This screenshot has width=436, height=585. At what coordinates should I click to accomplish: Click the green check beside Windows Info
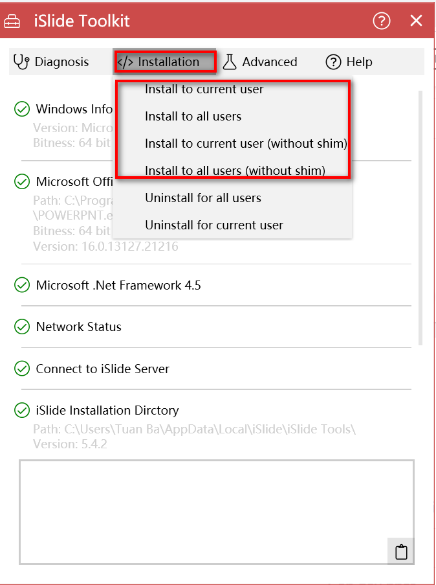click(x=22, y=109)
